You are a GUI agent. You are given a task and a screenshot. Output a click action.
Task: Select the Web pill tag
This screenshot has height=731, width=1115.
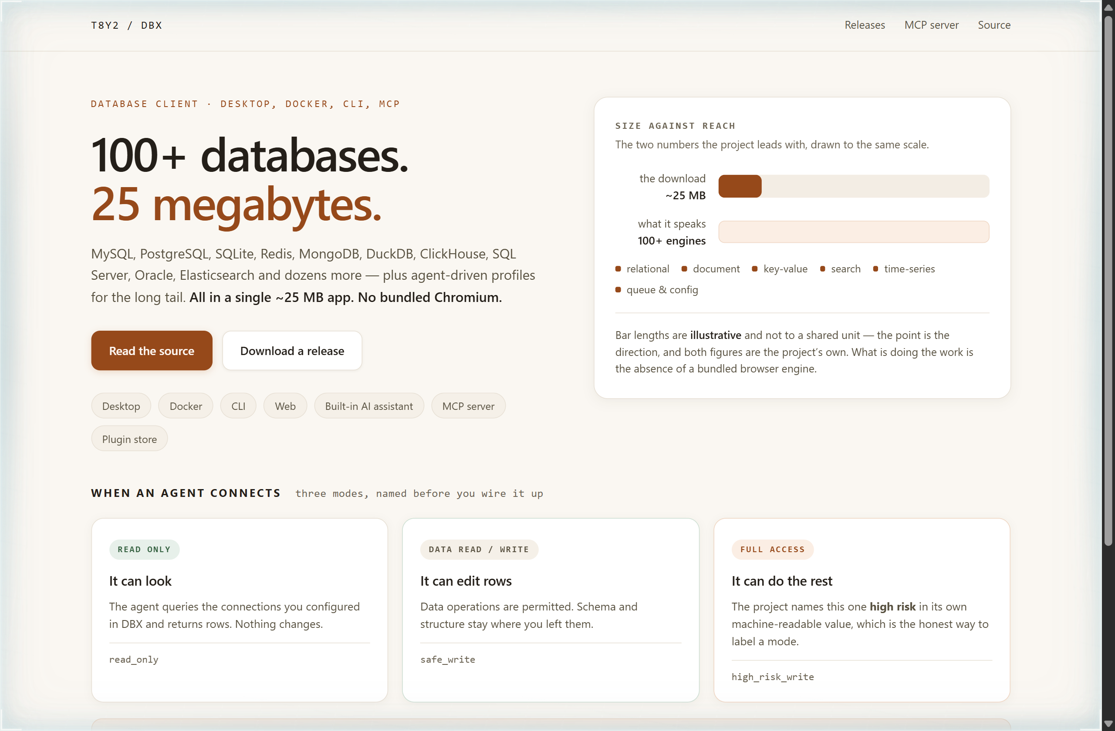(285, 406)
